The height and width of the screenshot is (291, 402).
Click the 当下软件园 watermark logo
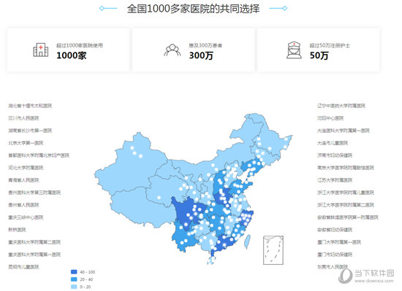(x=367, y=276)
